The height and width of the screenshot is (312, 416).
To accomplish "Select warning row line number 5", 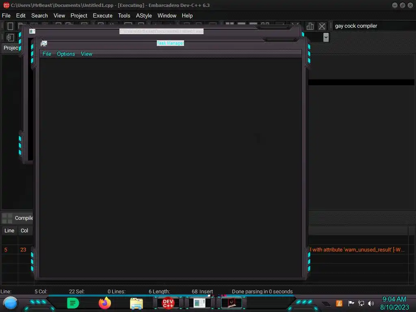I will (6, 250).
